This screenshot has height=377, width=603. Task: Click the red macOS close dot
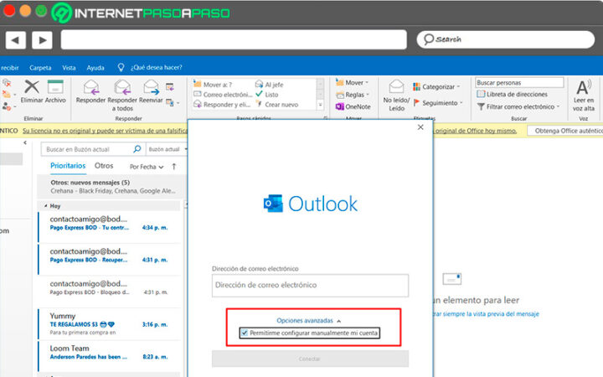coord(8,11)
